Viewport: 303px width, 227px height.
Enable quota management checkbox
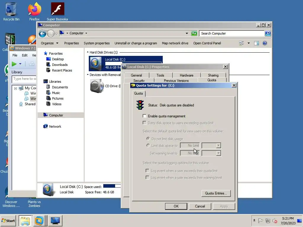click(144, 116)
